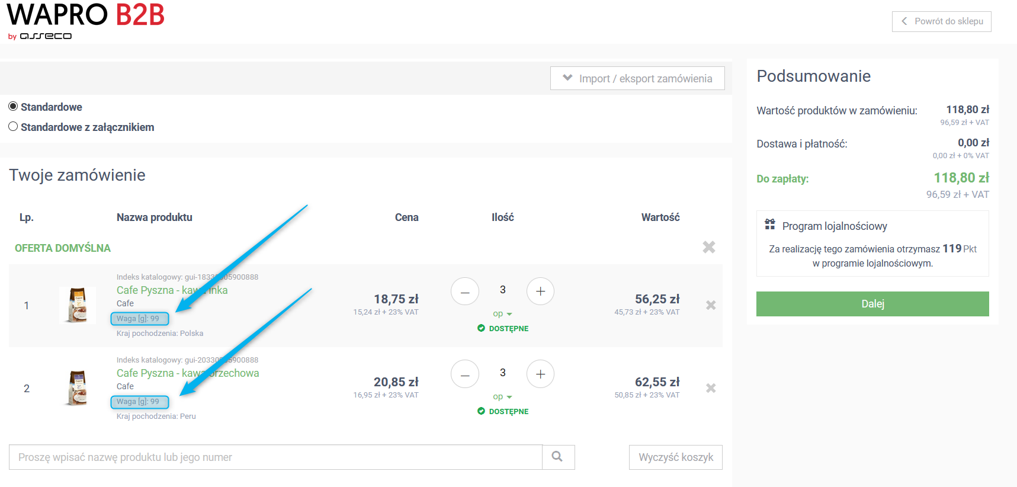Viewport: 1017px width, 487px height.
Task: Increase quantity of Cafe Pyszna kawa orzechowa
Action: pyautogui.click(x=540, y=374)
